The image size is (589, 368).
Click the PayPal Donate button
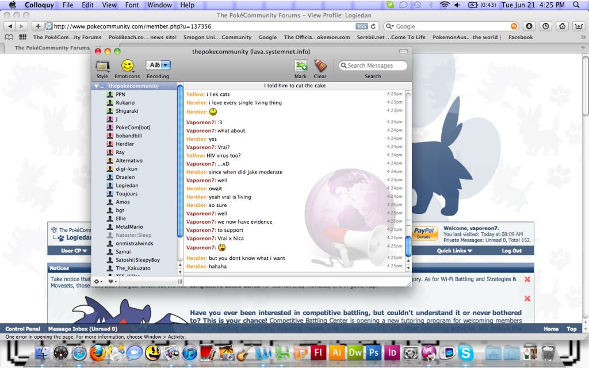[x=424, y=233]
